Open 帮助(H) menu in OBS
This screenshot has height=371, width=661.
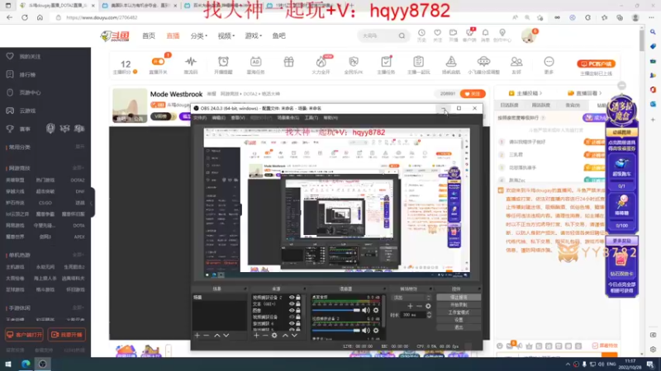click(x=330, y=118)
